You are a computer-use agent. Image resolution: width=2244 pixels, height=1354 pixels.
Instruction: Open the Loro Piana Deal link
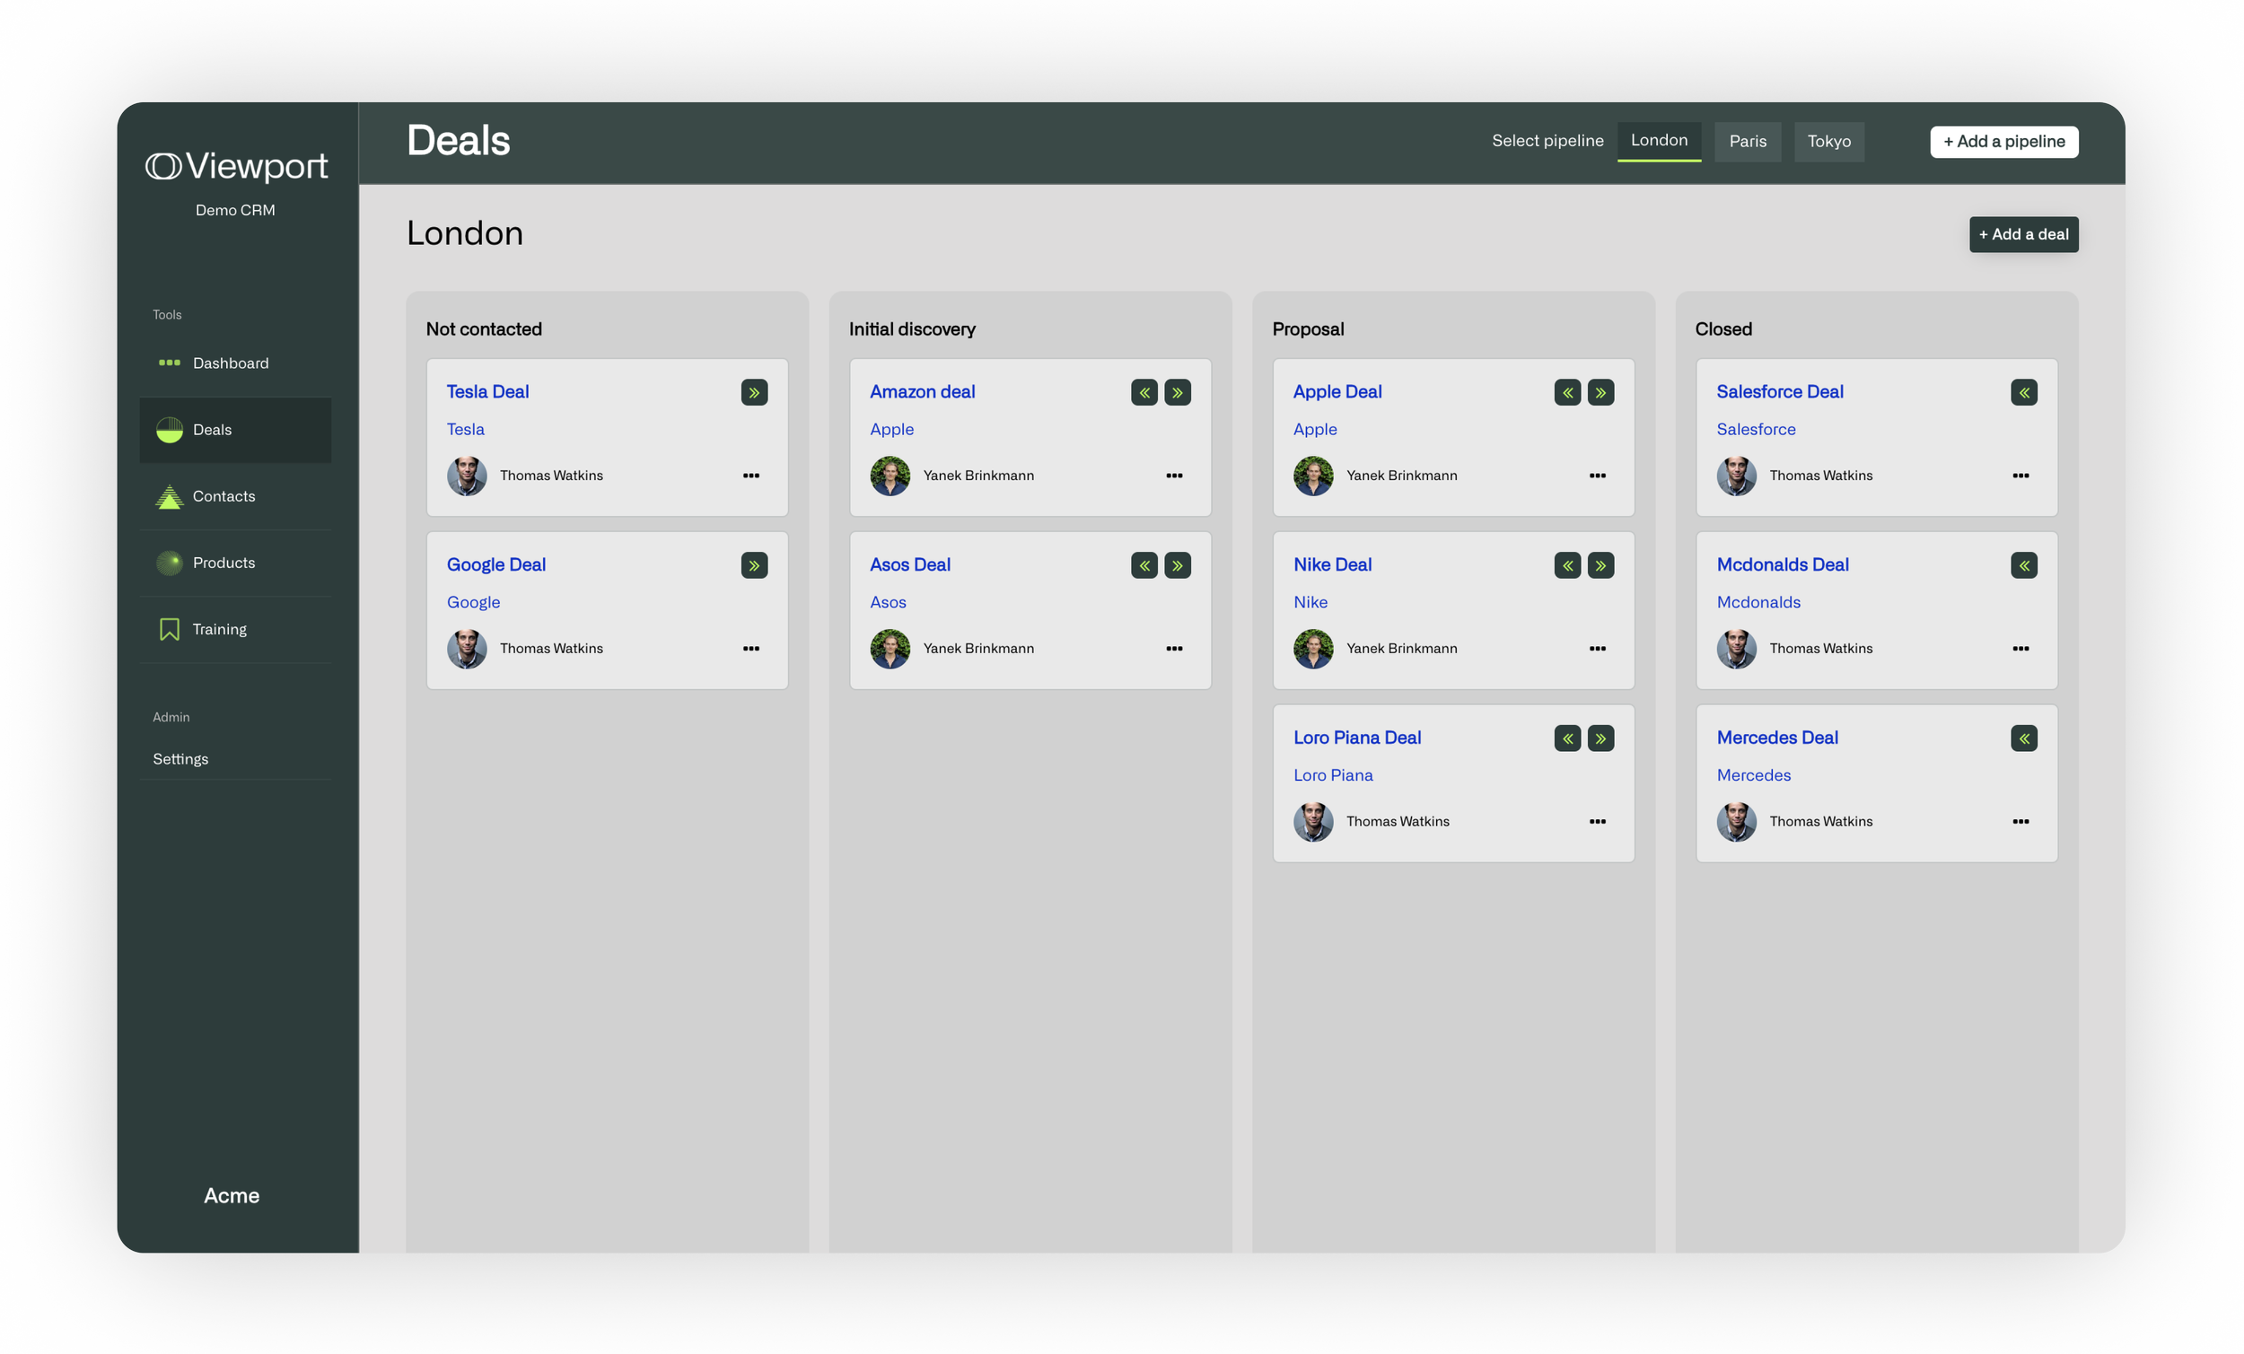point(1357,737)
